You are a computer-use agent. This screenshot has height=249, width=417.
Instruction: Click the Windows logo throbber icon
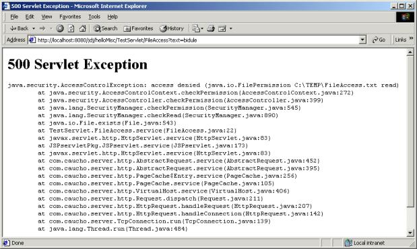[x=405, y=17]
